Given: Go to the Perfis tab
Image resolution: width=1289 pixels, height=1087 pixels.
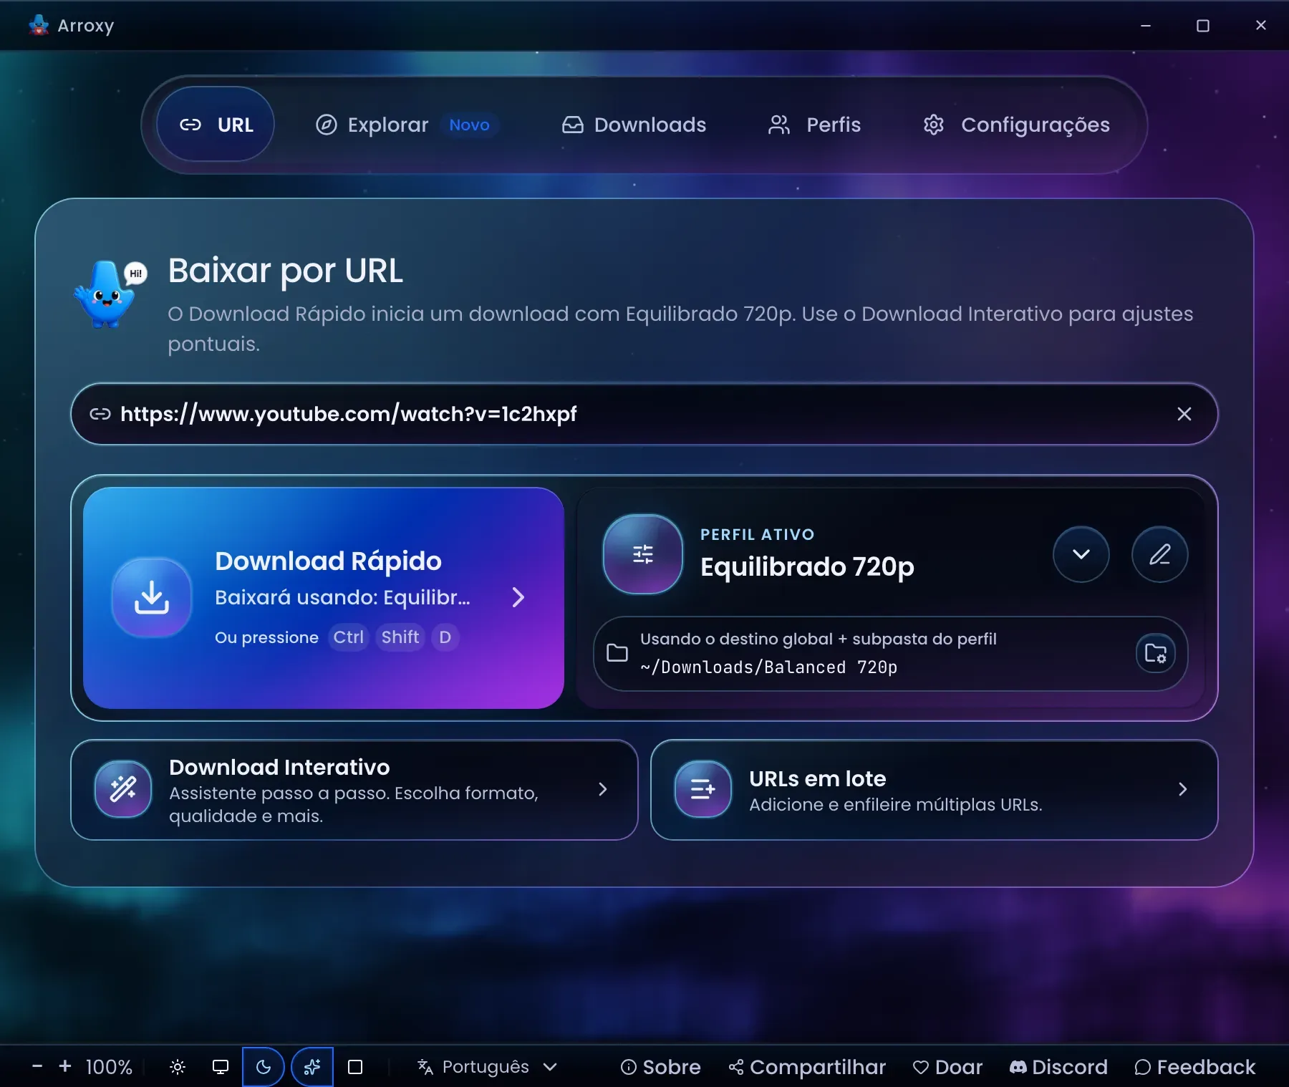Looking at the screenshot, I should (x=814, y=125).
